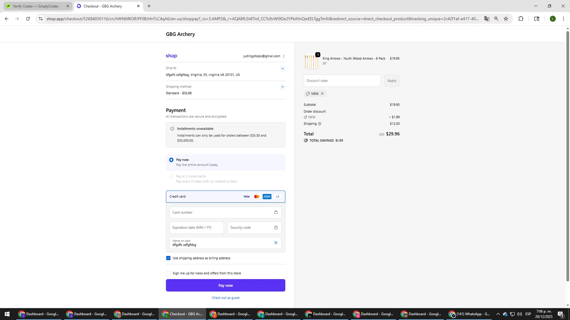The height and width of the screenshot is (320, 570).
Task: Click the Credit card payment header
Action: point(226,197)
